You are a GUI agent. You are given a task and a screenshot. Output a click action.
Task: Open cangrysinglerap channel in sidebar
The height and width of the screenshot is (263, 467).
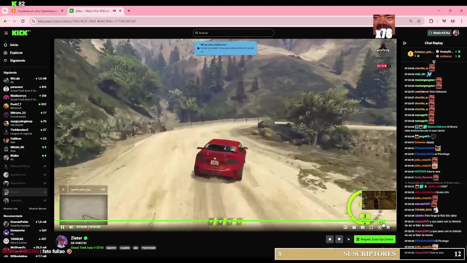pos(25,123)
